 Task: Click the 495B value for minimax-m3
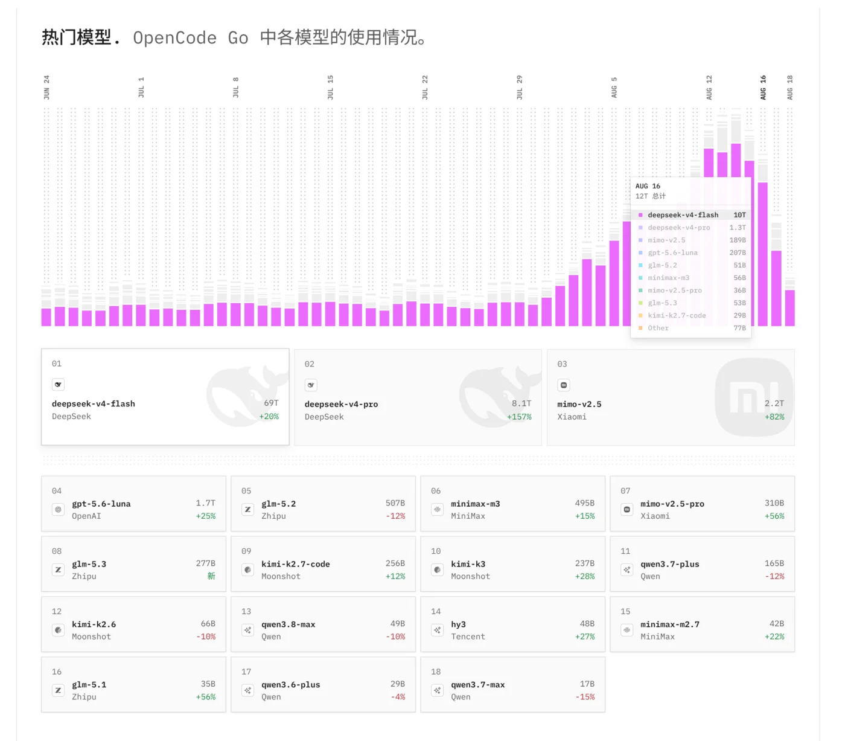point(584,503)
